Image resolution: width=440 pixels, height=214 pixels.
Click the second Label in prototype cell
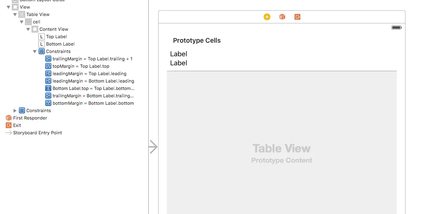pos(179,63)
